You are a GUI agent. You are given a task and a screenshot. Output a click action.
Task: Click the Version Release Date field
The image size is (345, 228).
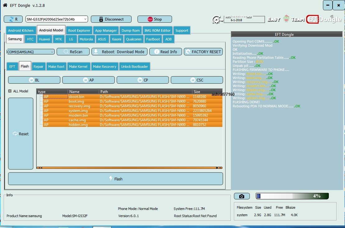(x=244, y=20)
